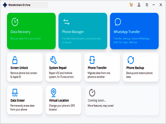Screen dimensions: 166x124
Task: Minimize the Dr.Fone window
Action: point(154,5)
